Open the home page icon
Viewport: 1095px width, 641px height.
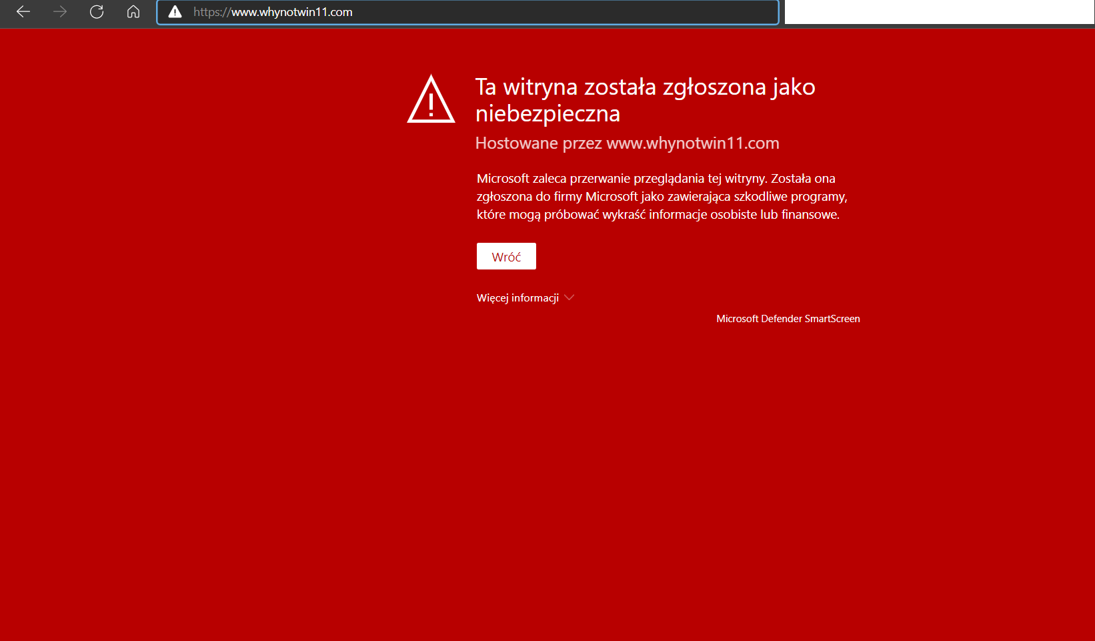click(x=133, y=12)
